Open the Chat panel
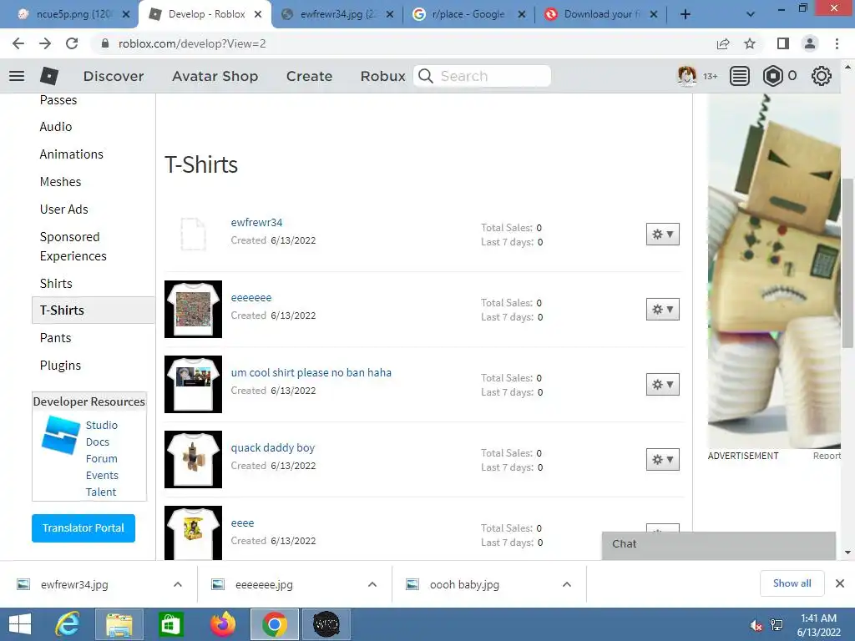The height and width of the screenshot is (641, 855). (719, 544)
